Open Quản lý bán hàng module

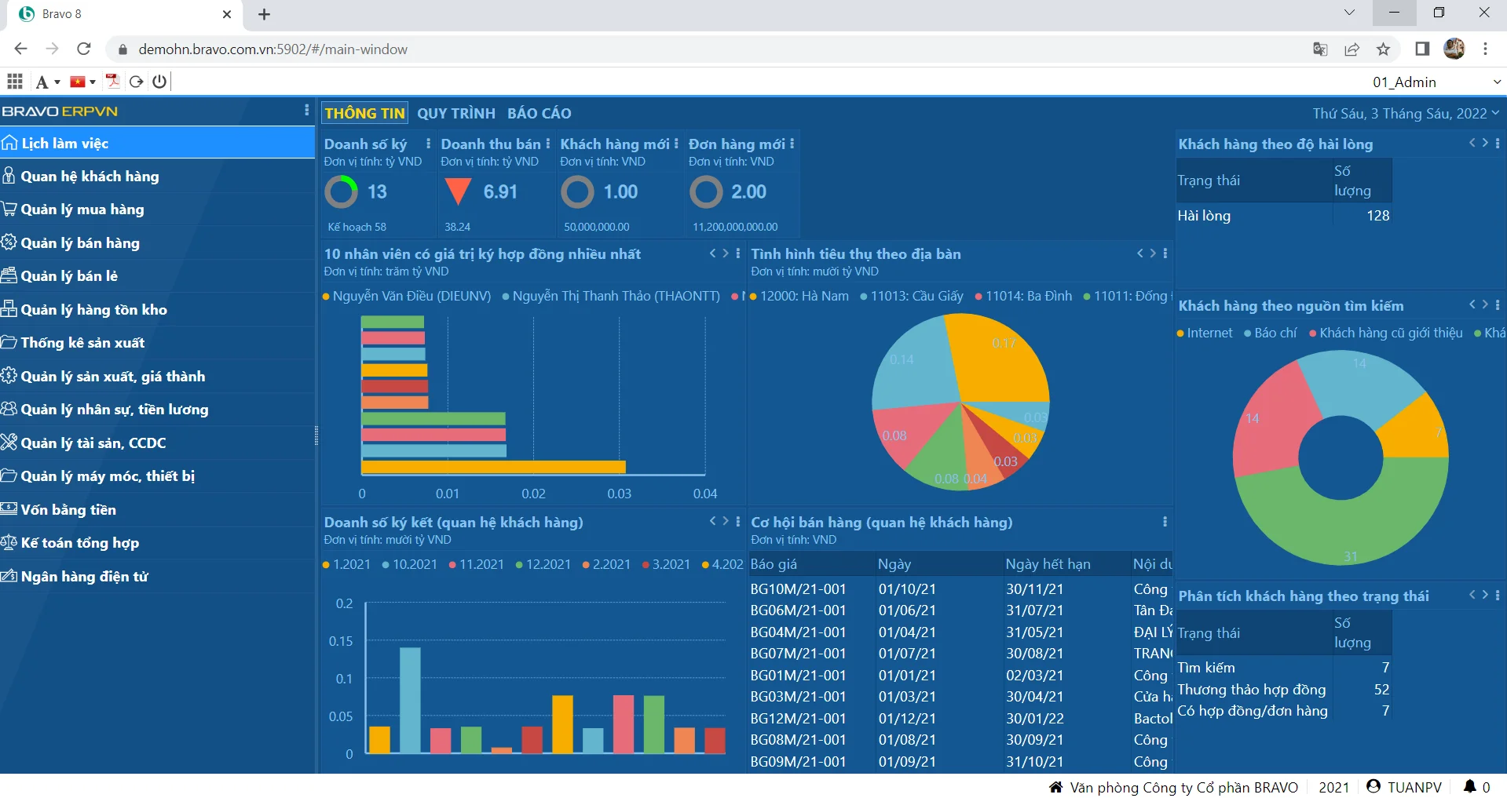[x=80, y=243]
